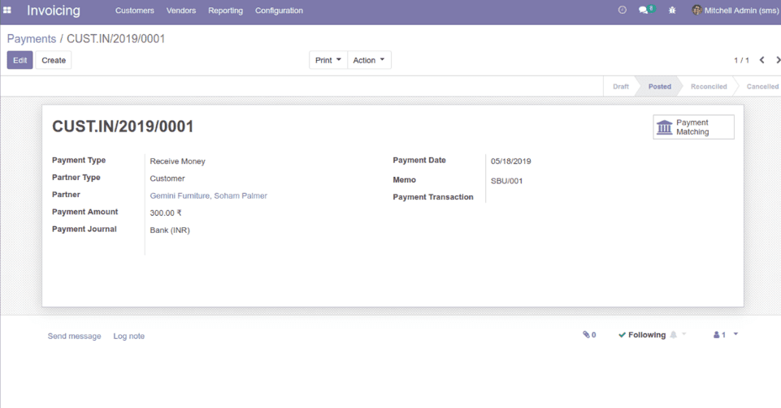Select the Draft status stage
781x408 pixels.
tap(621, 87)
